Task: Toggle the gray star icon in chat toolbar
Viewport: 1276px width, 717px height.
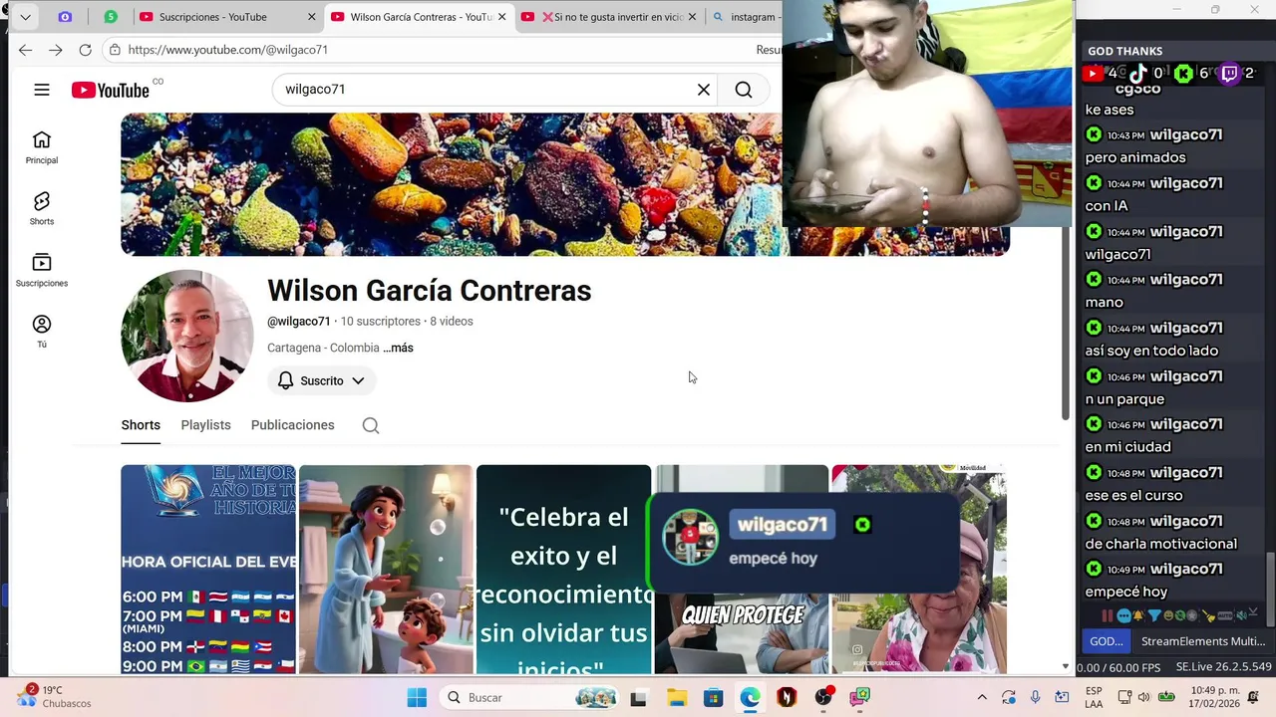Action: [1191, 615]
